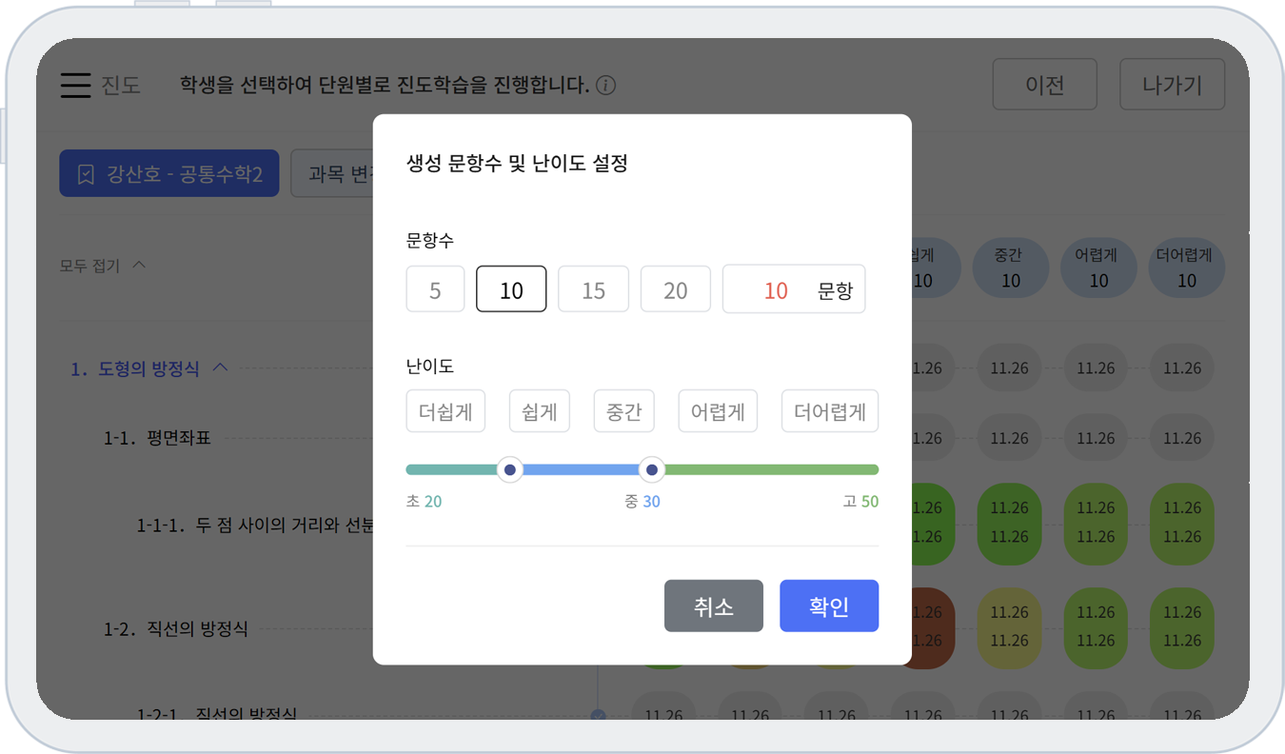Select 20 questions option
This screenshot has height=754, width=1285.
click(x=675, y=289)
